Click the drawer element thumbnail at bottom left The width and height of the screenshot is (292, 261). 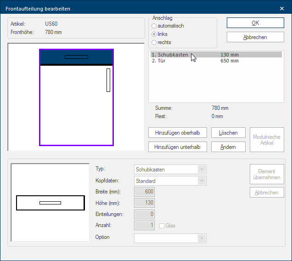(x=50, y=203)
